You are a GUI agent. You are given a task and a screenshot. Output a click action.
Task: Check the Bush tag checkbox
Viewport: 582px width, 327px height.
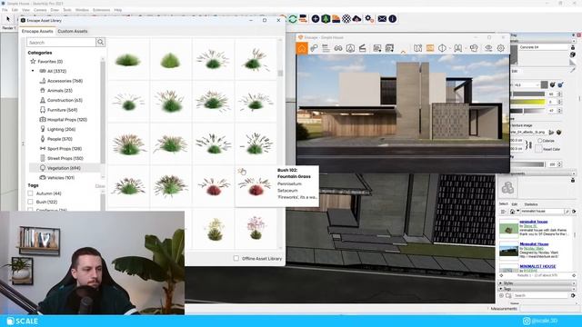coord(30,202)
